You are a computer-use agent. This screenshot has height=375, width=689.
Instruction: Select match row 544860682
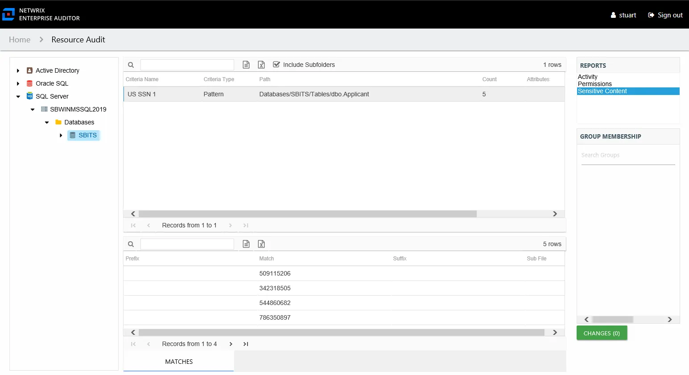coord(344,303)
